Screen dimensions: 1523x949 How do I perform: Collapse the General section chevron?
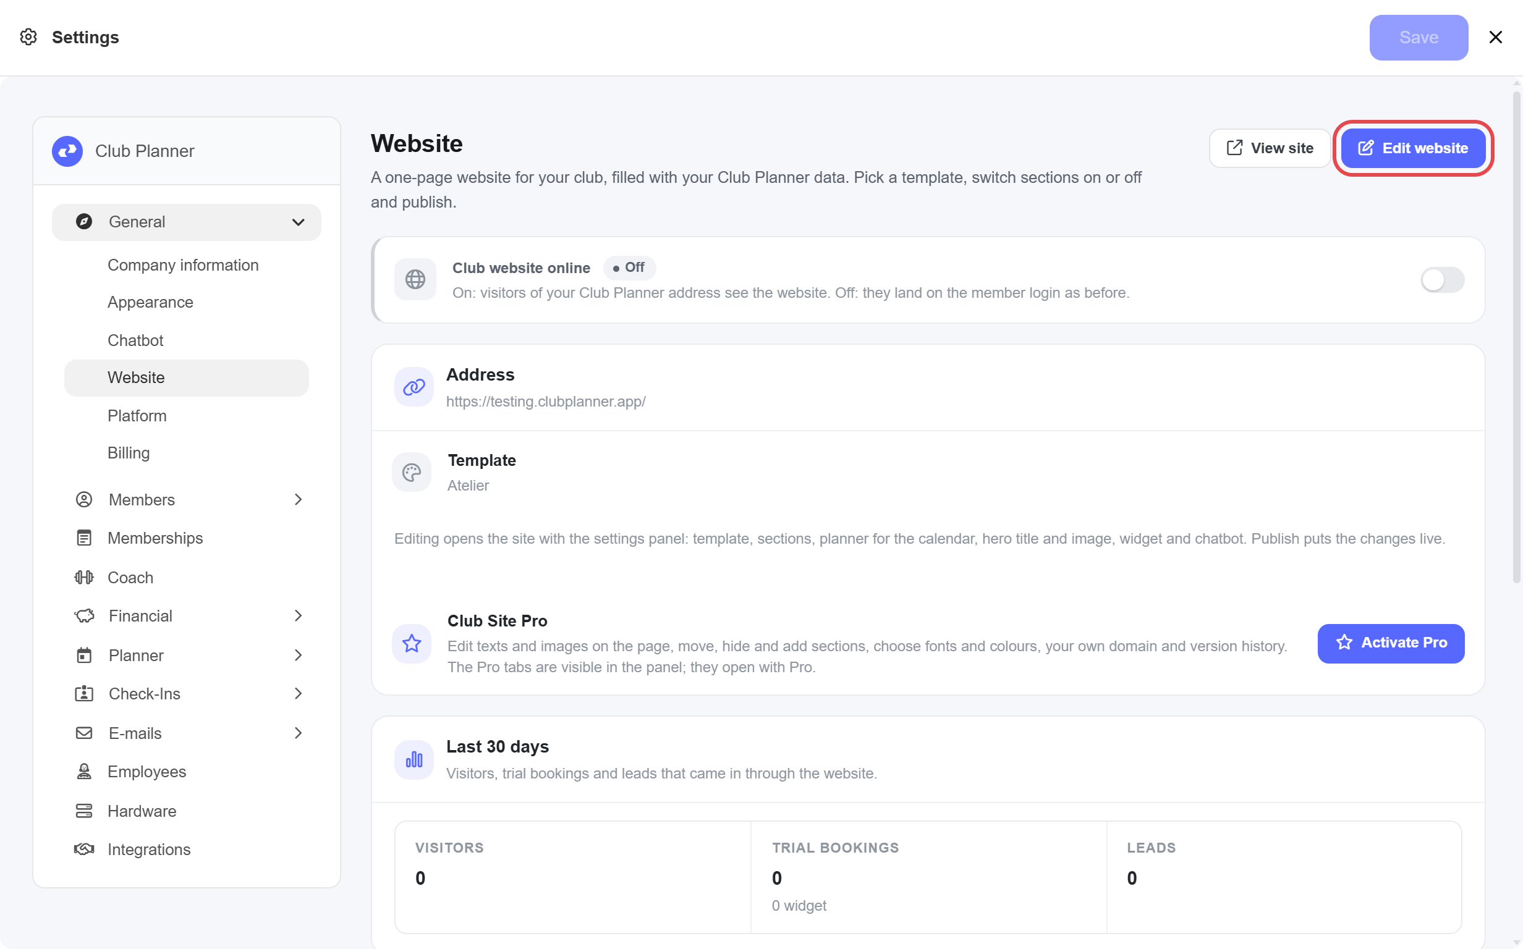pyautogui.click(x=298, y=222)
